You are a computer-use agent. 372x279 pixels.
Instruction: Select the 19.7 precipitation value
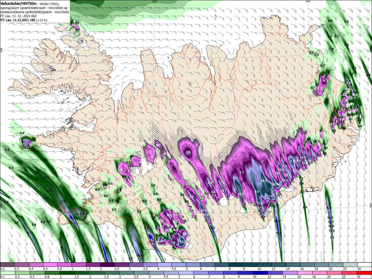coord(240,194)
